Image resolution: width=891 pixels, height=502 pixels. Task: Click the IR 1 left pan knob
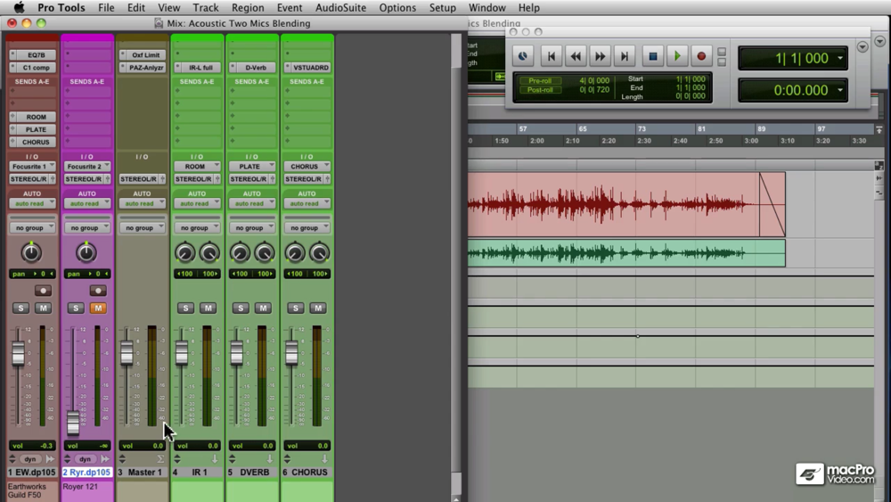pyautogui.click(x=184, y=253)
